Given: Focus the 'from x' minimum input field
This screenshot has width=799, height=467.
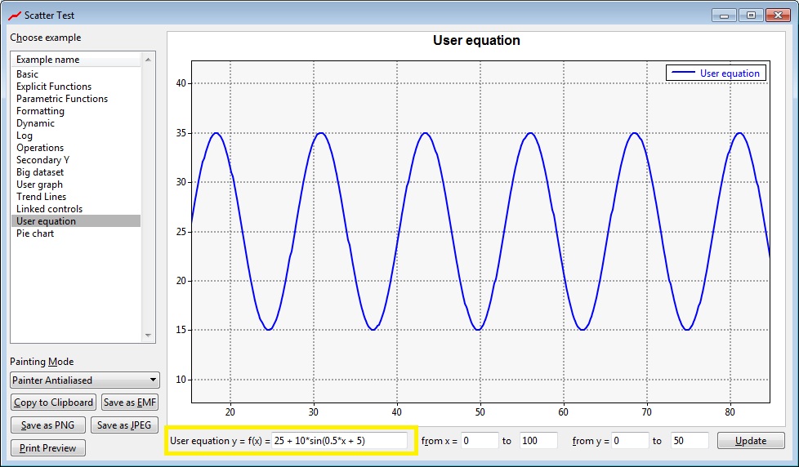Looking at the screenshot, I should 479,441.
